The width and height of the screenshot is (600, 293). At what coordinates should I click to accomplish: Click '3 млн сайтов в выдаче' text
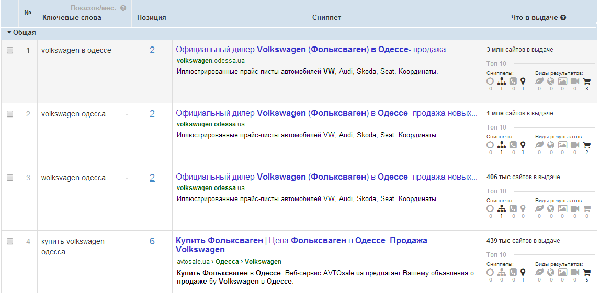coord(519,50)
